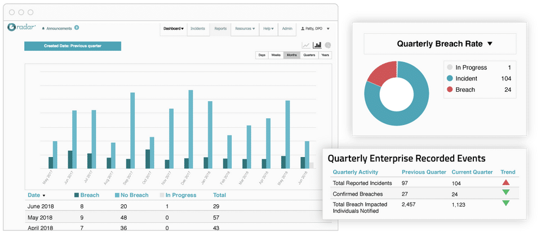Open the Dashboard dropdown menu
541x233 pixels.
174,29
